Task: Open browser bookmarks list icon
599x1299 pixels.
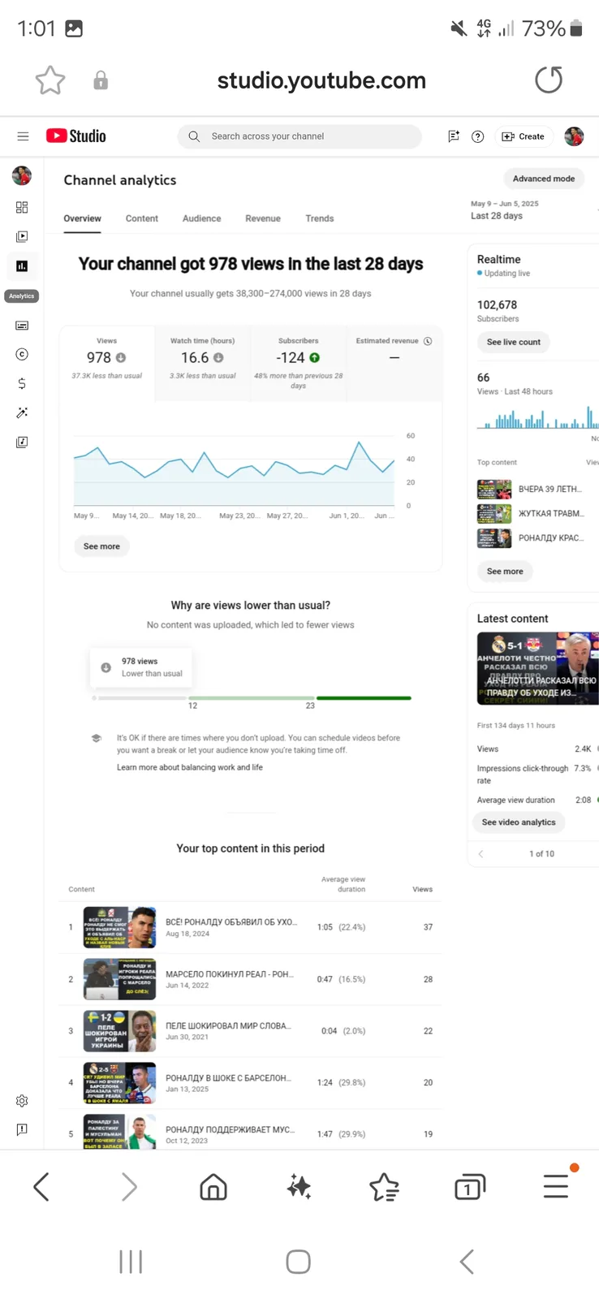Action: tap(384, 1187)
